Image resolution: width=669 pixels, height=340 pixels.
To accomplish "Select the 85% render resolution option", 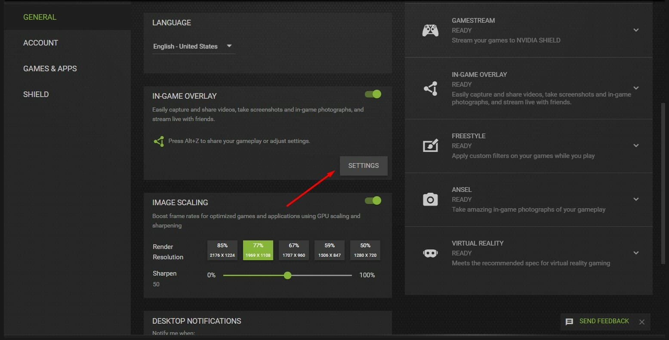I will point(222,250).
